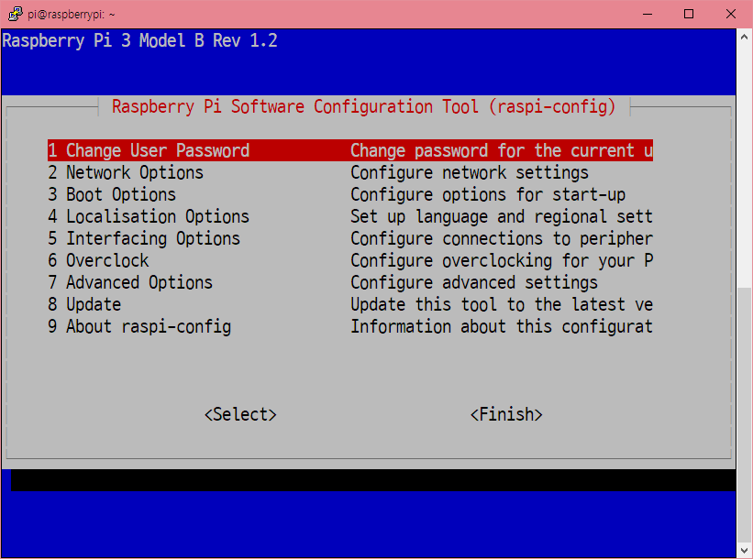Open 3 Boot Options entry
Viewport: 753px width, 559px height.
pyautogui.click(x=112, y=194)
